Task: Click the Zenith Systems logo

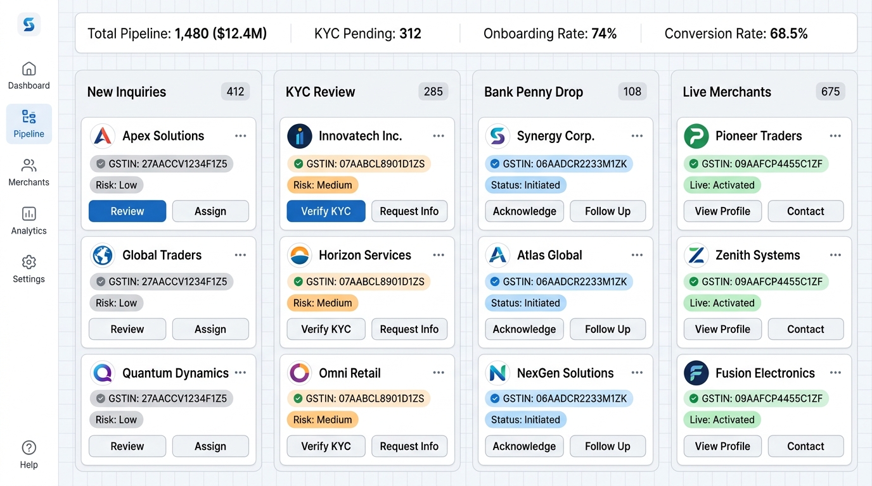Action: [696, 255]
